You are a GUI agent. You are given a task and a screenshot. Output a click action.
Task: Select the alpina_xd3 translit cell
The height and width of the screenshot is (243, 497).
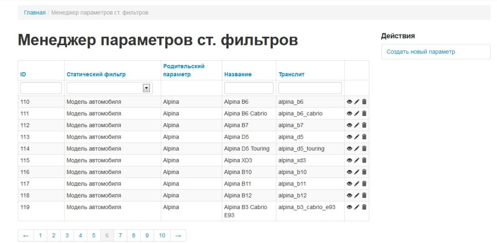coord(310,161)
